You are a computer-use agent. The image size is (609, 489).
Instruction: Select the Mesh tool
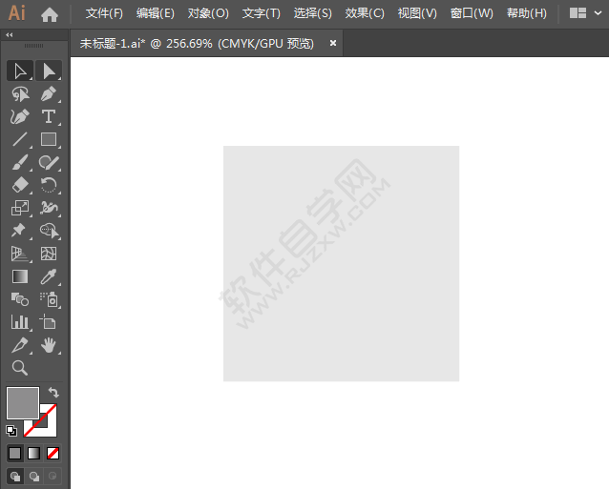49,254
